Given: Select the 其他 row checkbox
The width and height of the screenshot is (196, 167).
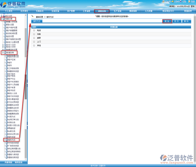Looking at the screenshot, I should point(34,45).
